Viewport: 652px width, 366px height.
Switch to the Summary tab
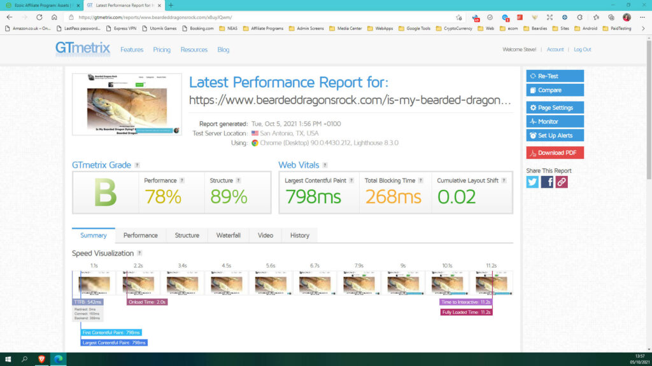coord(93,235)
